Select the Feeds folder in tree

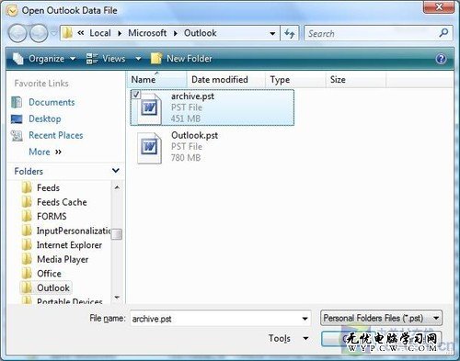(48, 187)
